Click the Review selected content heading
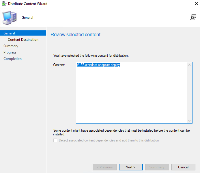This screenshot has width=200, height=173. 75,34
